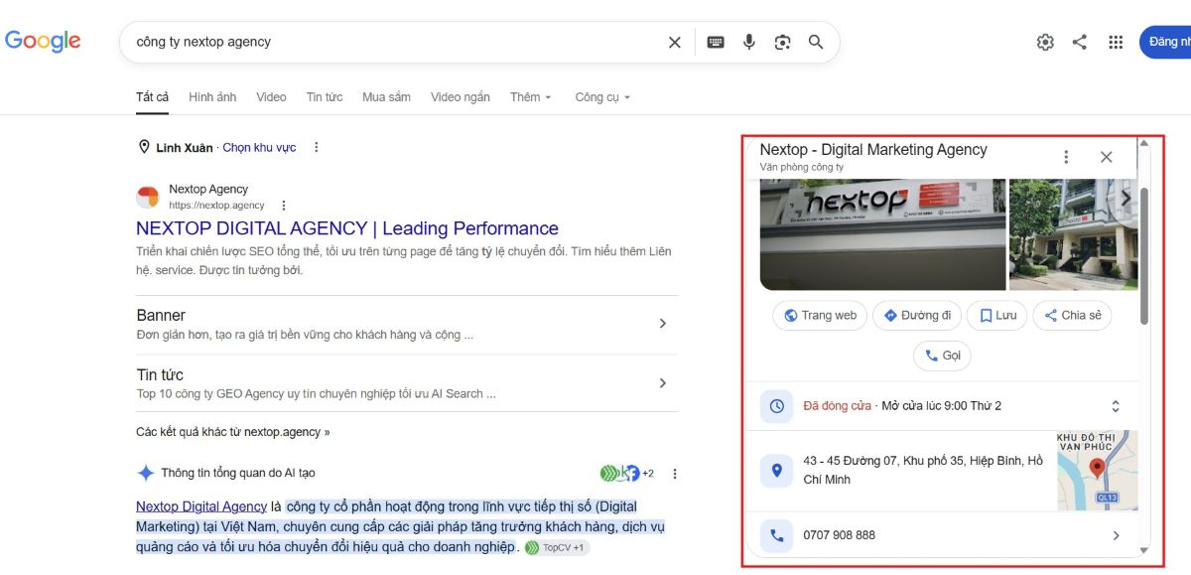The width and height of the screenshot is (1191, 575).
Task: Click the Chia sẻ share button
Action: (x=1072, y=316)
